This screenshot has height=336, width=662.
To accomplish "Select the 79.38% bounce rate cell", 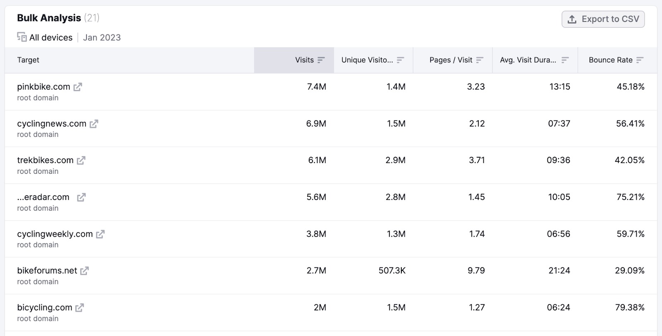I will (x=630, y=307).
